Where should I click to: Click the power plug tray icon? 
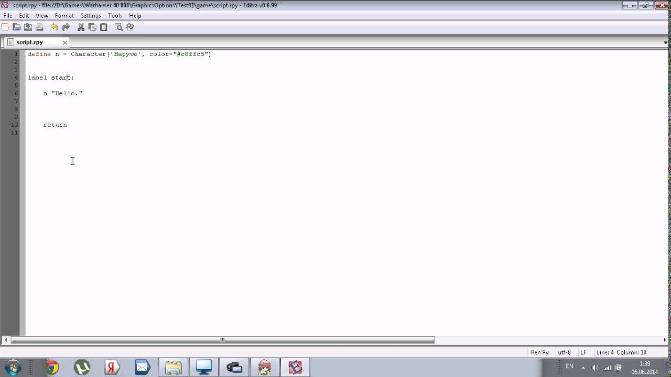click(x=619, y=368)
